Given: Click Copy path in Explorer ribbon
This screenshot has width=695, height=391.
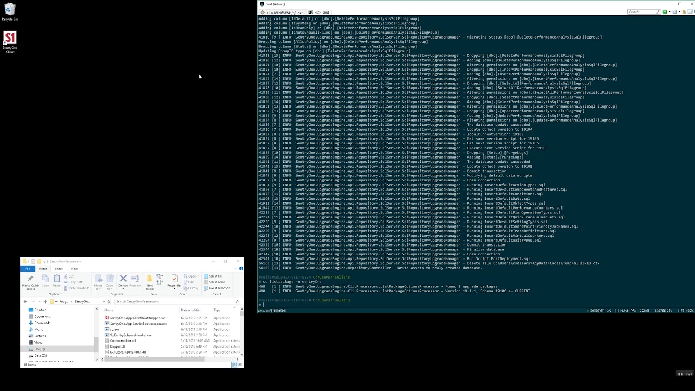Looking at the screenshot, I should click(x=73, y=282).
